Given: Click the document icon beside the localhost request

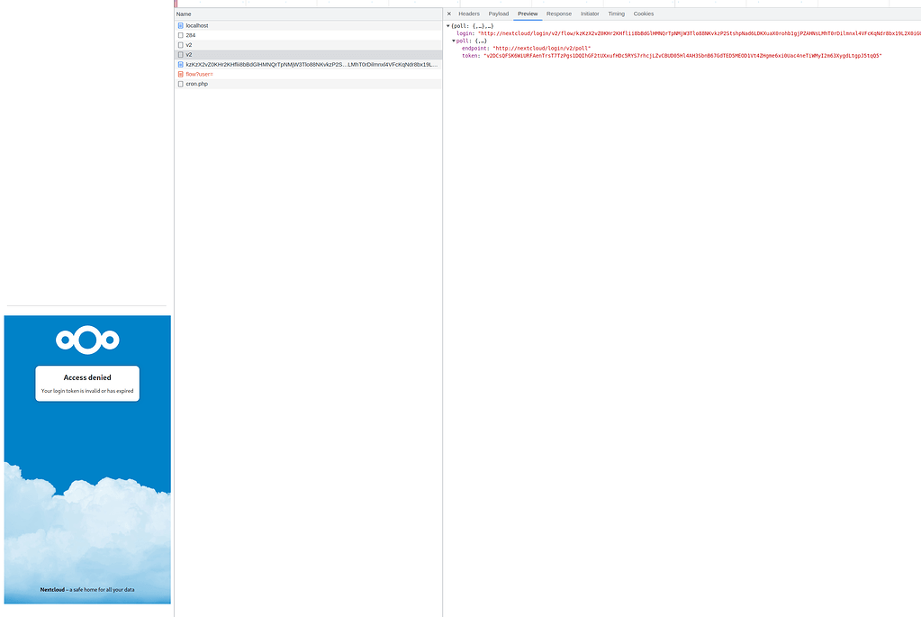Looking at the screenshot, I should click(181, 25).
